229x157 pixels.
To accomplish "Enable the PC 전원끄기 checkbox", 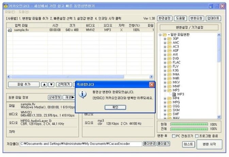I will tap(174, 136).
